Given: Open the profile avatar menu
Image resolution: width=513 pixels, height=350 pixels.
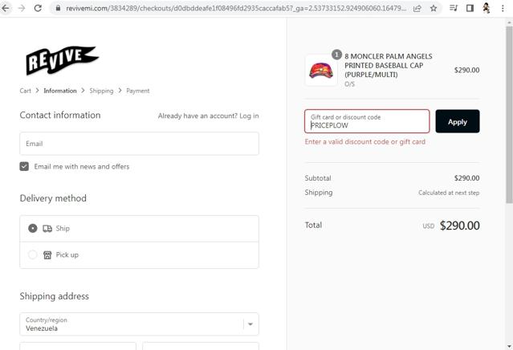Looking at the screenshot, I should 487,8.
